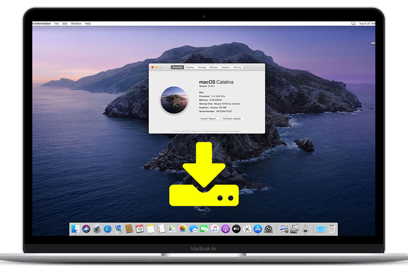Open FaceTime green camera icon
Image resolution: width=408 pixels, height=272 pixels.
[x=204, y=229]
